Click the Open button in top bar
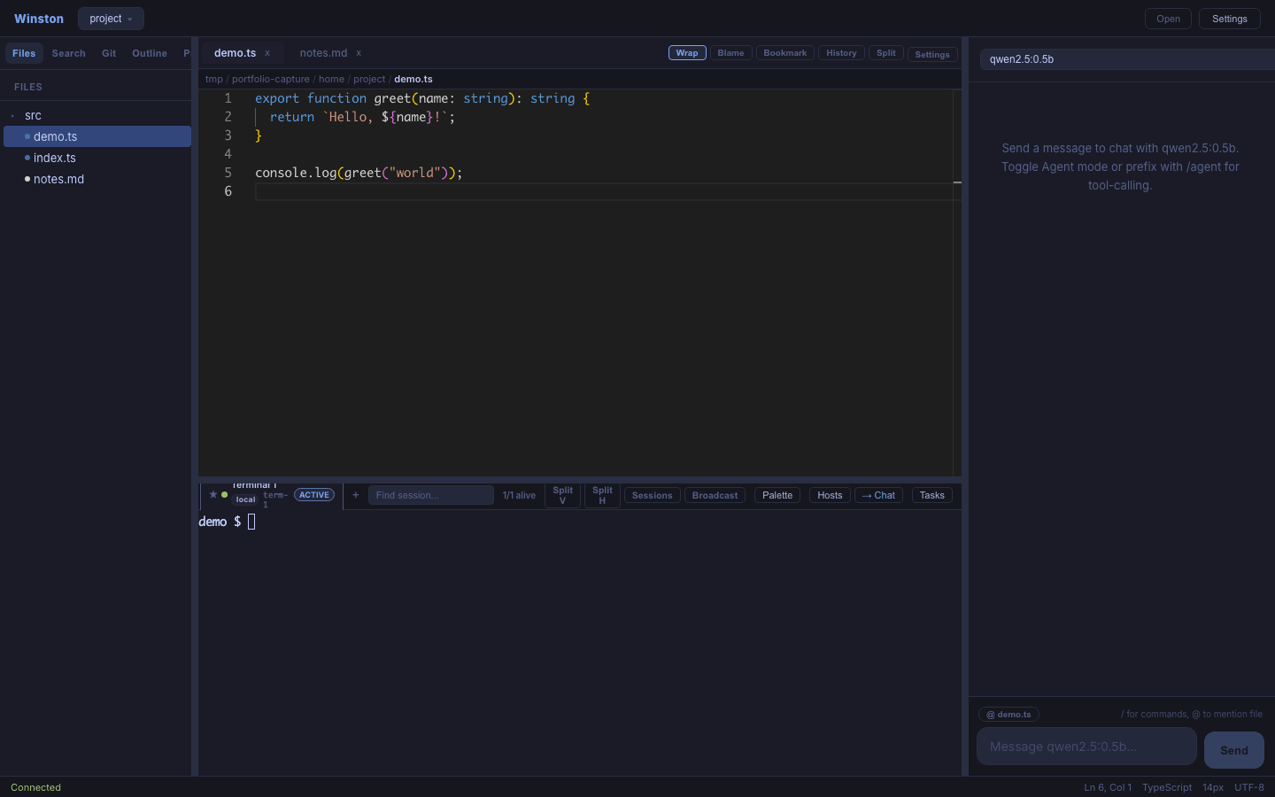 pos(1168,19)
